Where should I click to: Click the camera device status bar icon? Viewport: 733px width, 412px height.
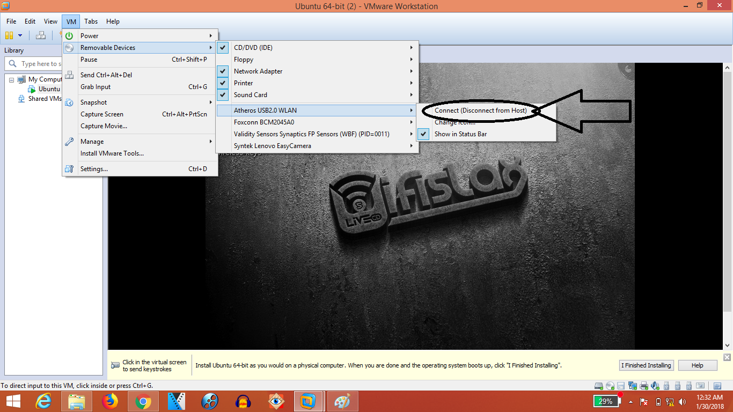[x=700, y=386]
